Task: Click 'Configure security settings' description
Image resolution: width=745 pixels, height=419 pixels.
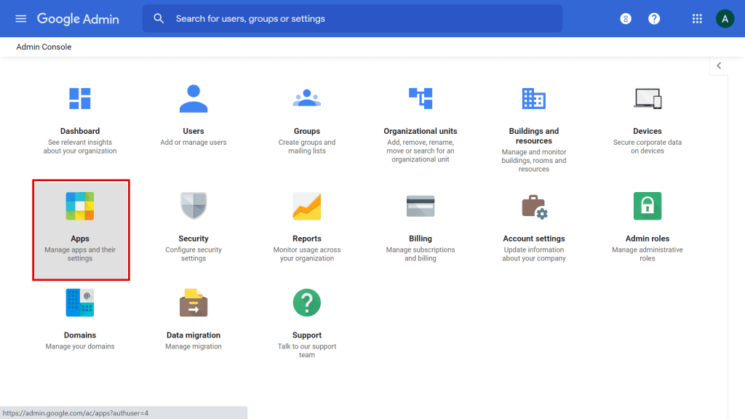Action: click(194, 254)
